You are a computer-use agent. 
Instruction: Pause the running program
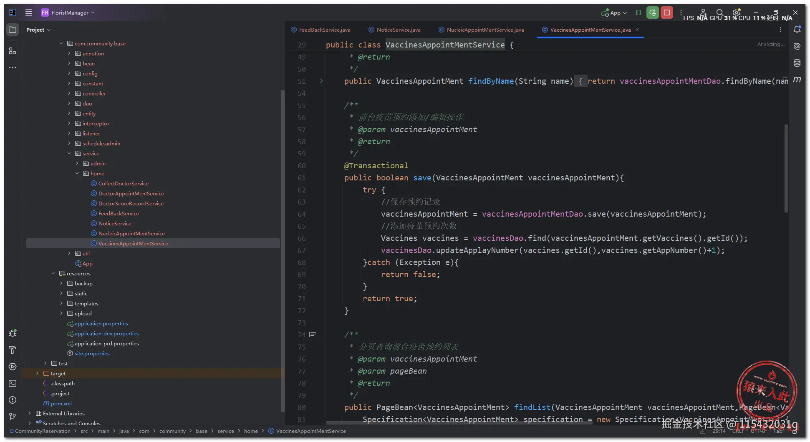(x=638, y=12)
